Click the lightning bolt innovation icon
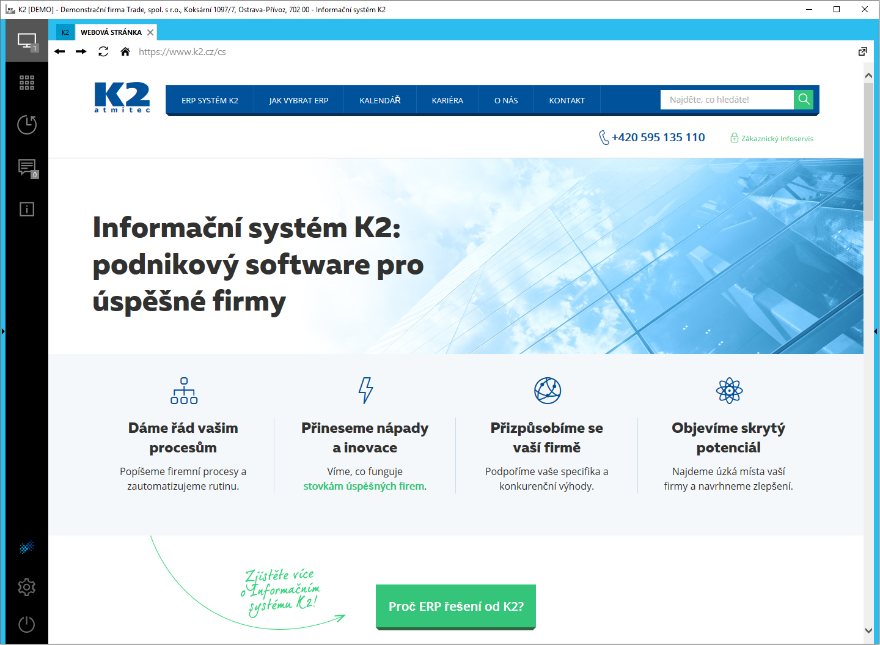880x645 pixels. point(365,391)
